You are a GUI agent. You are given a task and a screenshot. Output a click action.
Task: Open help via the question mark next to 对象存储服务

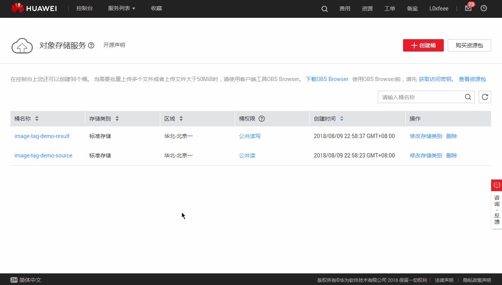click(x=91, y=45)
